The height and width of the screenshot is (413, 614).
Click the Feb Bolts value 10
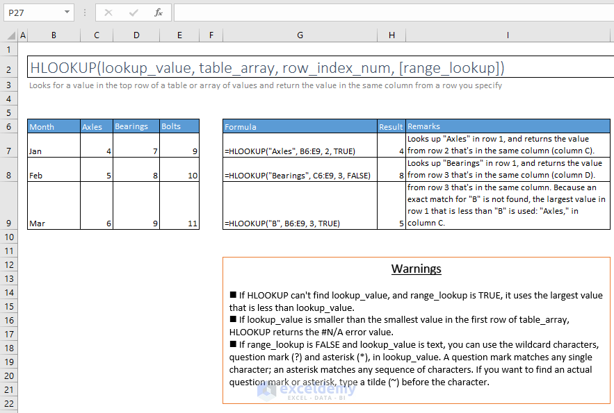coord(179,169)
